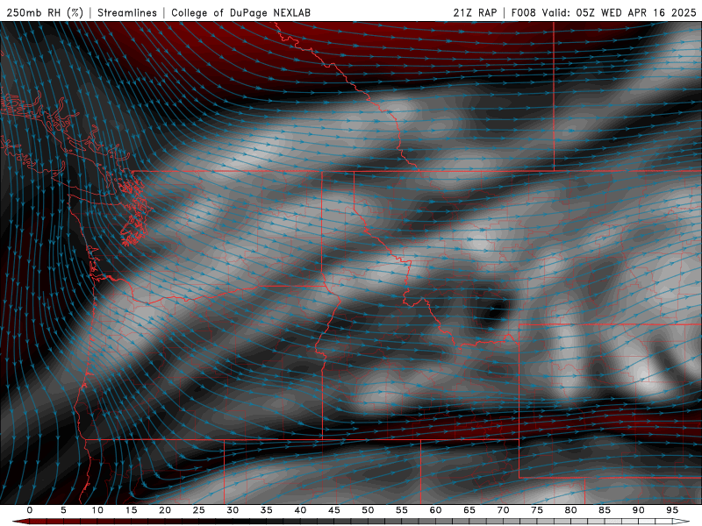
Task: Click the colorbar label '90'
Action: point(639,510)
